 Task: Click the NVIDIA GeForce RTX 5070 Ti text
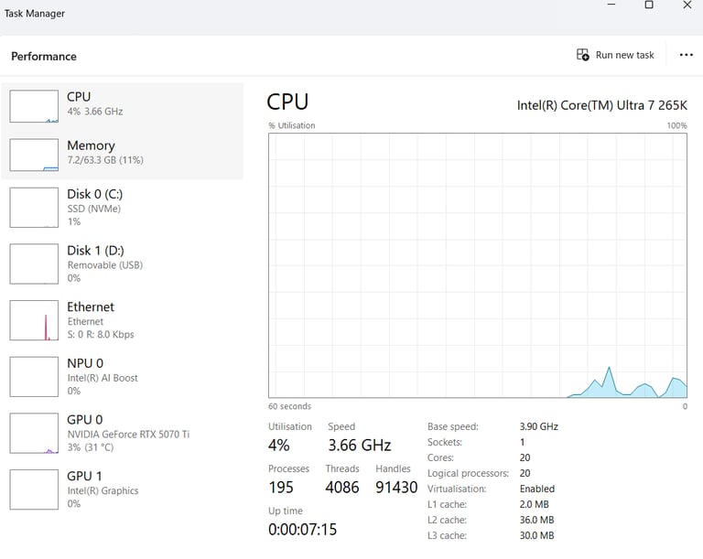coord(128,435)
